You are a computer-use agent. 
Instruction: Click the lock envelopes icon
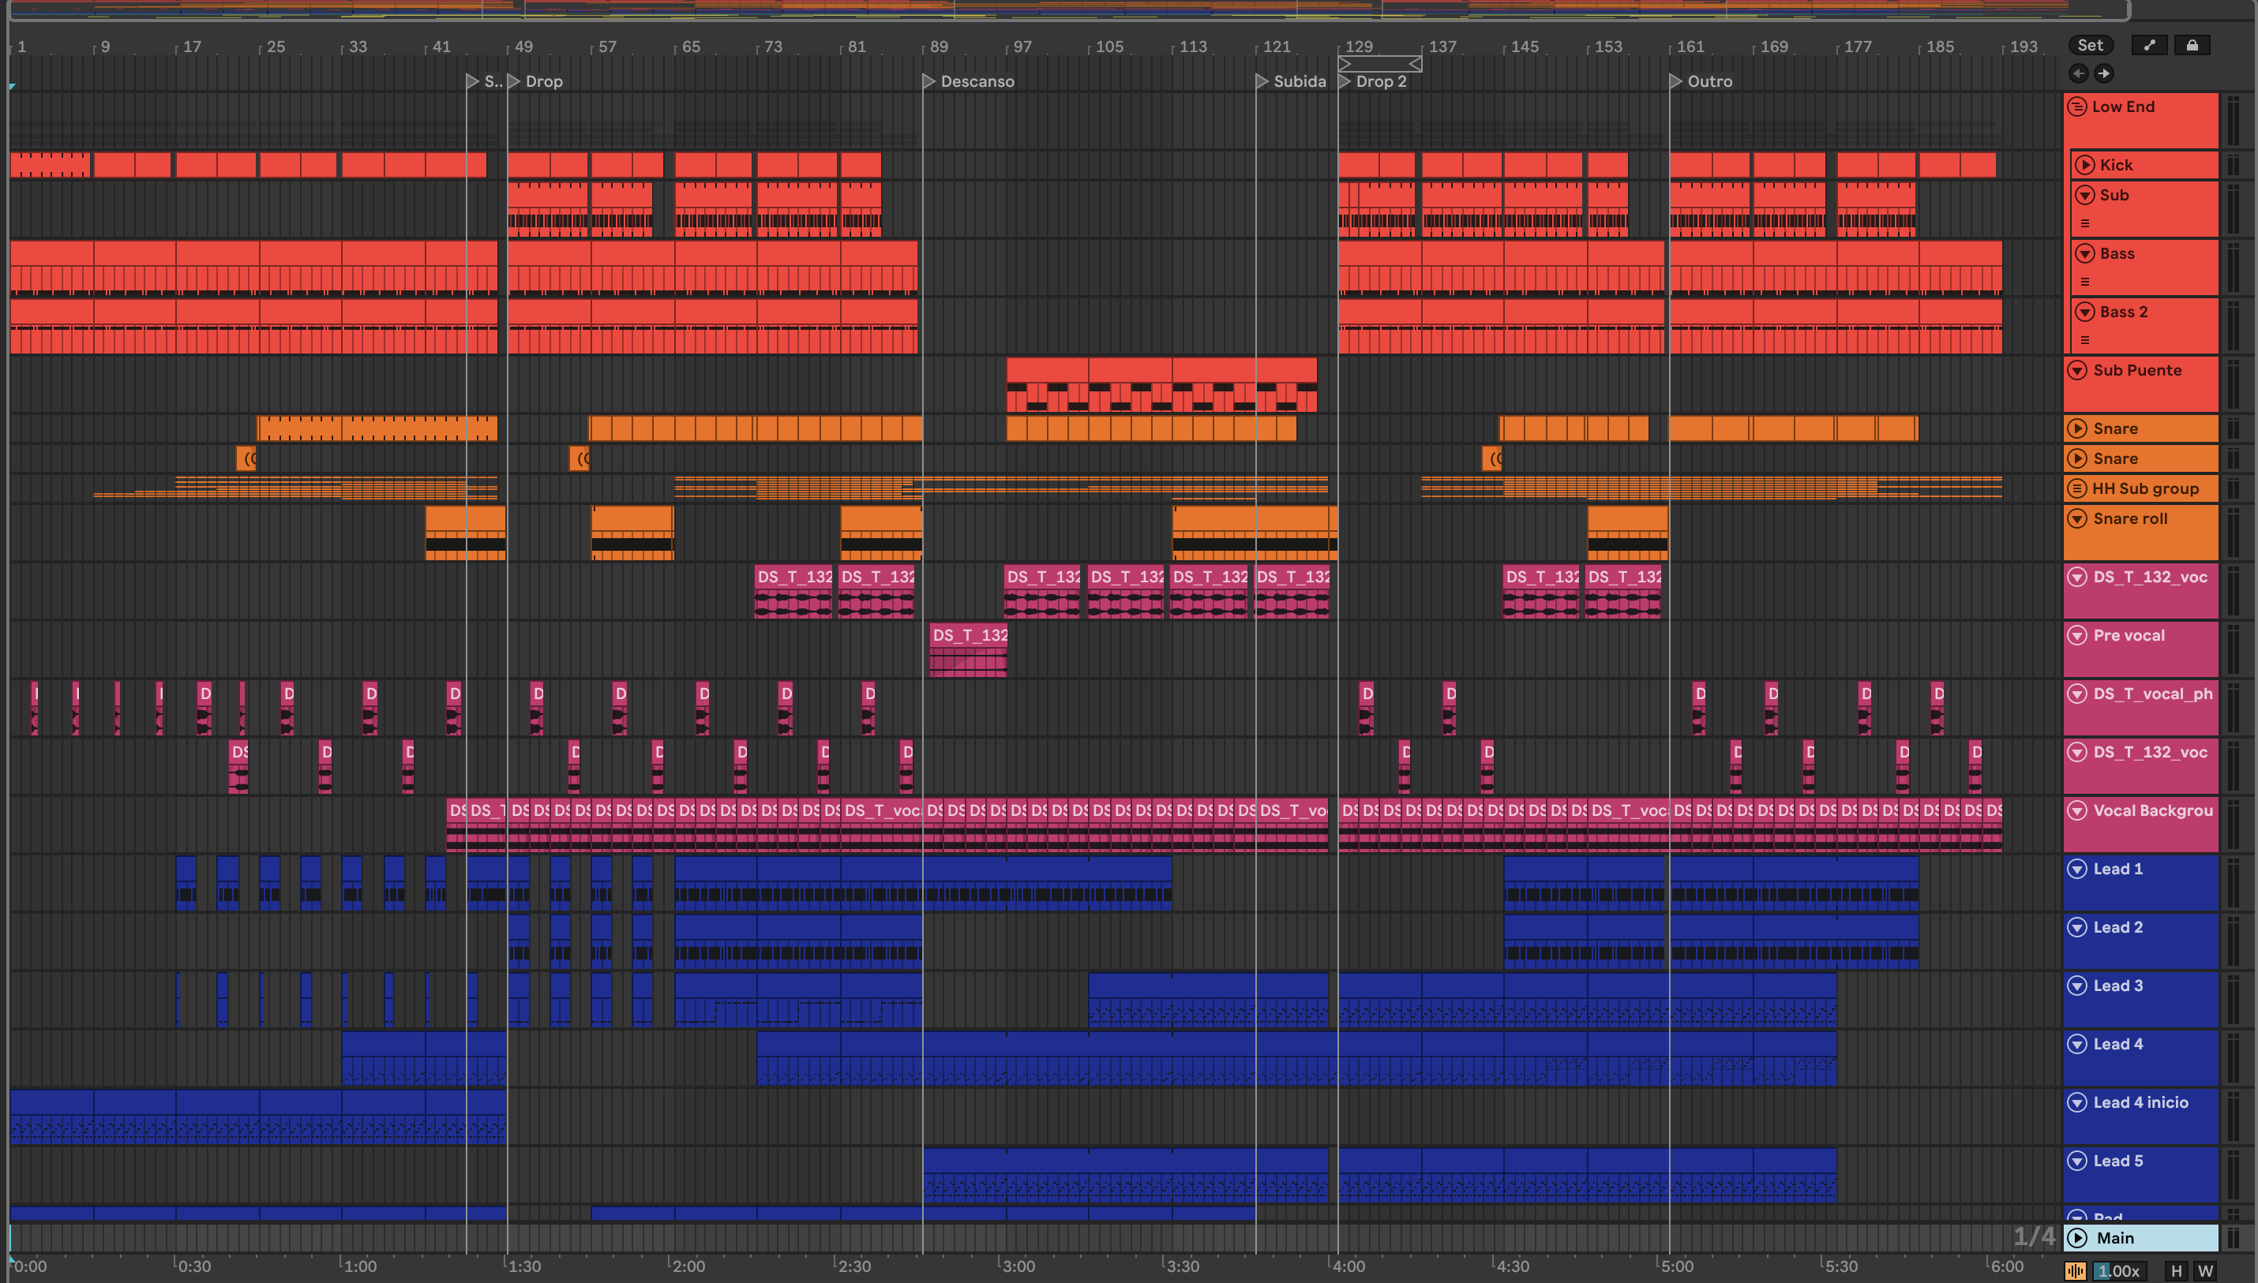pyautogui.click(x=2192, y=46)
